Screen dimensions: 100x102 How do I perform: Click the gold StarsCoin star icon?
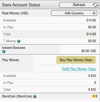click(94, 96)
